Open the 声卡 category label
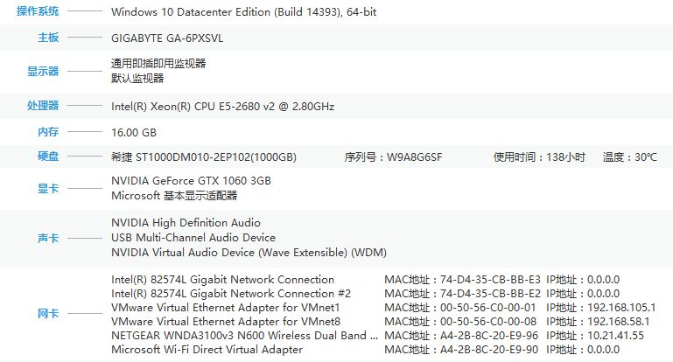The height and width of the screenshot is (362, 673). [x=48, y=238]
